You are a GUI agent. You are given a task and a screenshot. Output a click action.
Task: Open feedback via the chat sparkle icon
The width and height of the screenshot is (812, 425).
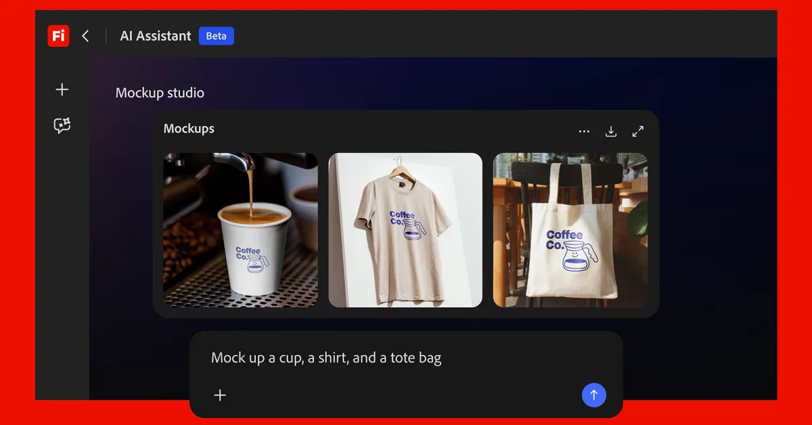point(62,125)
